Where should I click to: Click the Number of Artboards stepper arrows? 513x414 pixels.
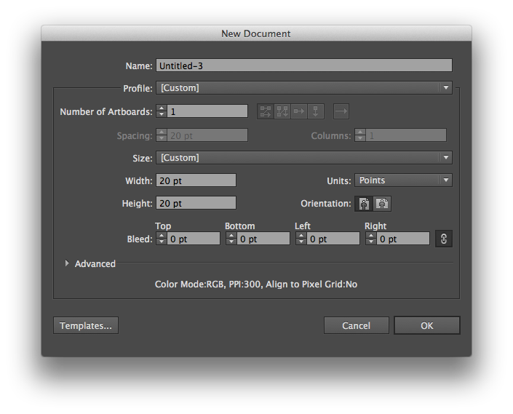[x=162, y=111]
